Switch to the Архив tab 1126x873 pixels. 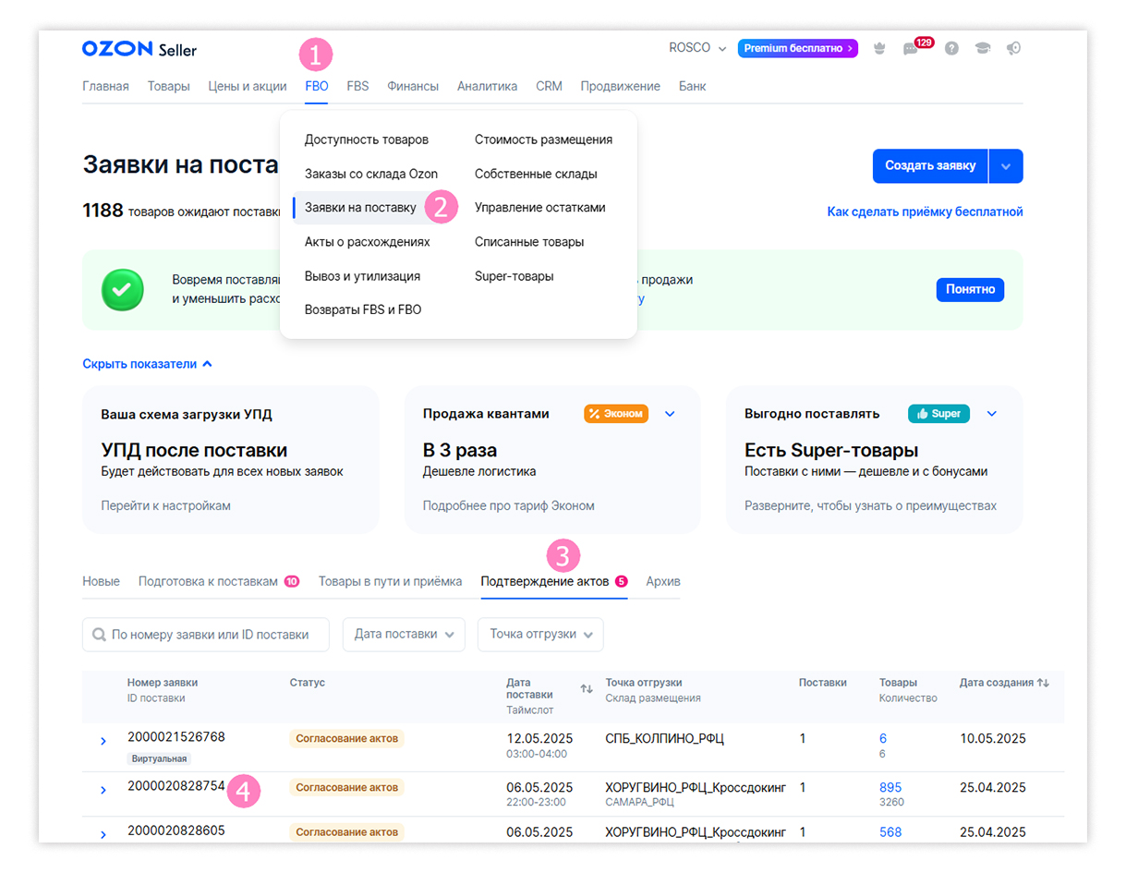tap(663, 581)
